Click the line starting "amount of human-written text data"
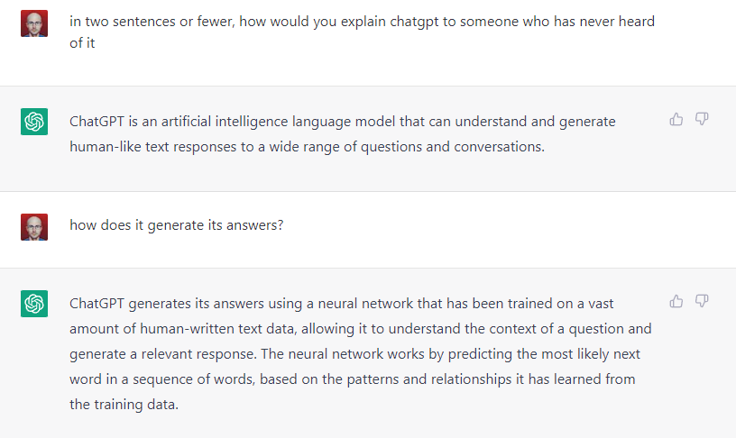The height and width of the screenshot is (438, 736). point(361,329)
